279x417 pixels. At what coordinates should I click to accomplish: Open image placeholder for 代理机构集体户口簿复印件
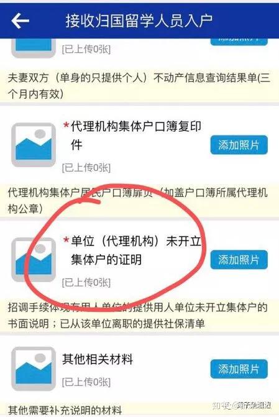point(34,145)
